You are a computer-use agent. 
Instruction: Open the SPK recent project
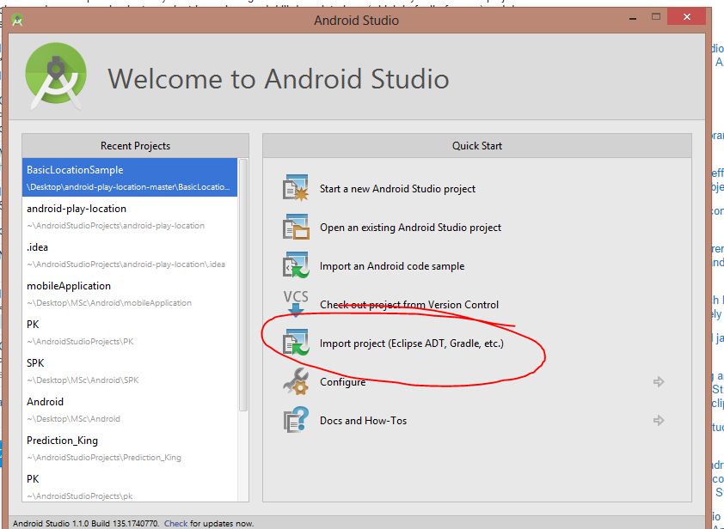point(130,371)
